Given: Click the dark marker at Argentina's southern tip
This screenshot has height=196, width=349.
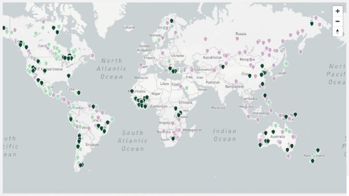Looking at the screenshot, I should coord(81,165).
